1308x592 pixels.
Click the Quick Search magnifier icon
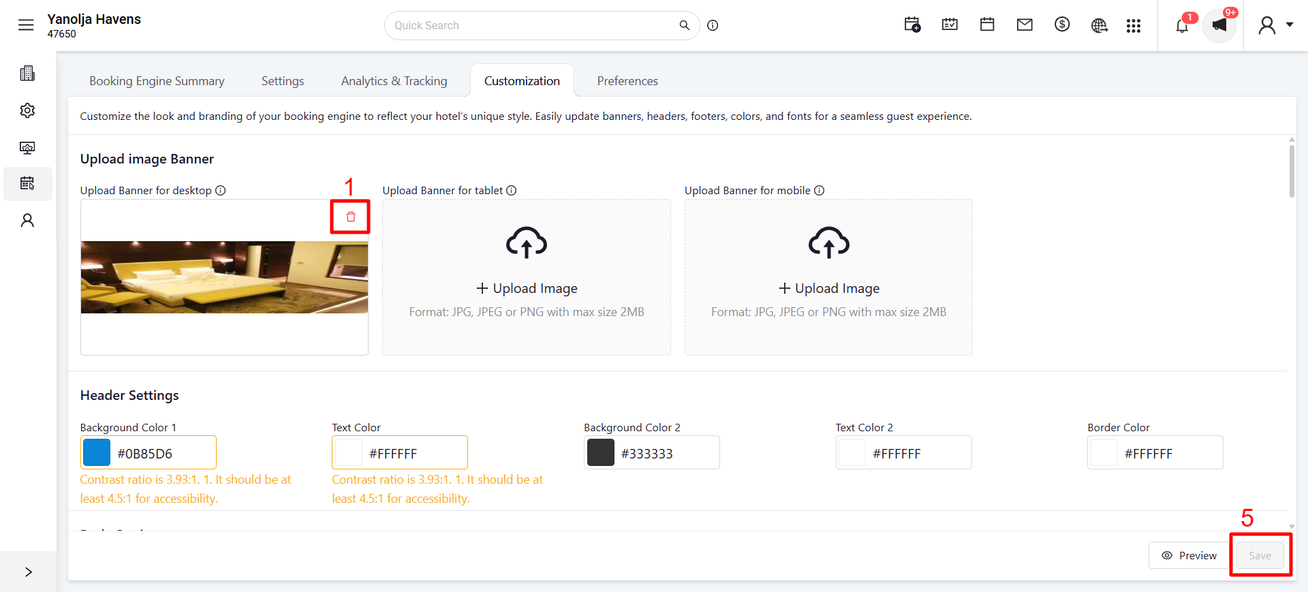[684, 25]
